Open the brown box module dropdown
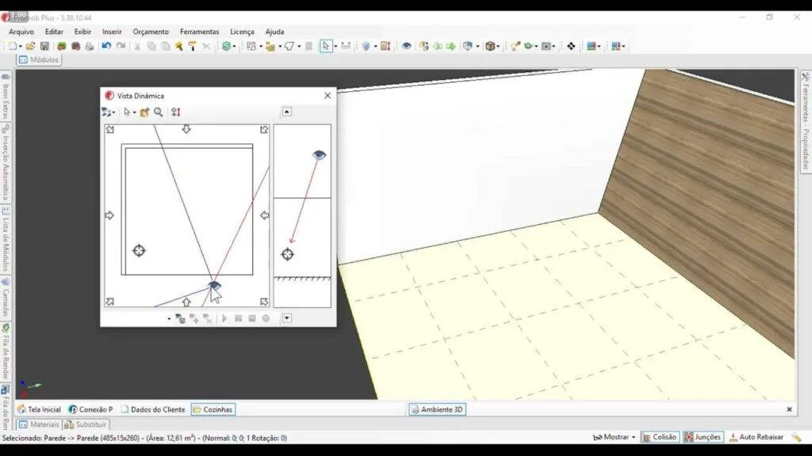Screen dimensions: 812x456 [x=498, y=47]
